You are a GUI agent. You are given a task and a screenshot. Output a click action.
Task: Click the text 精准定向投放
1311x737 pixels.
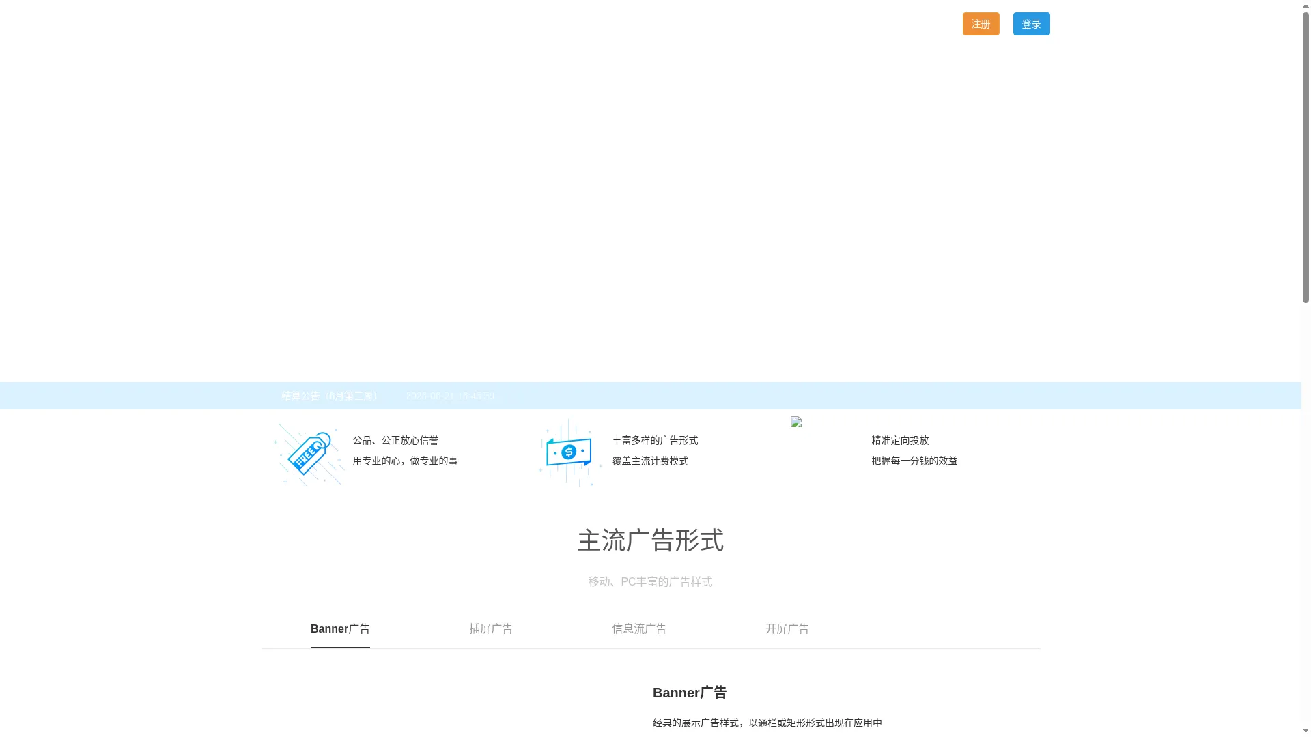pyautogui.click(x=900, y=441)
